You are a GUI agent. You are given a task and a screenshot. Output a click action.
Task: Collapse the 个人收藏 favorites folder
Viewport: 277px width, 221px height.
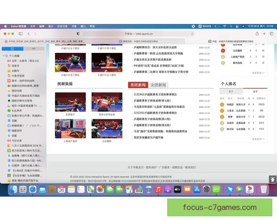click(x=3, y=56)
